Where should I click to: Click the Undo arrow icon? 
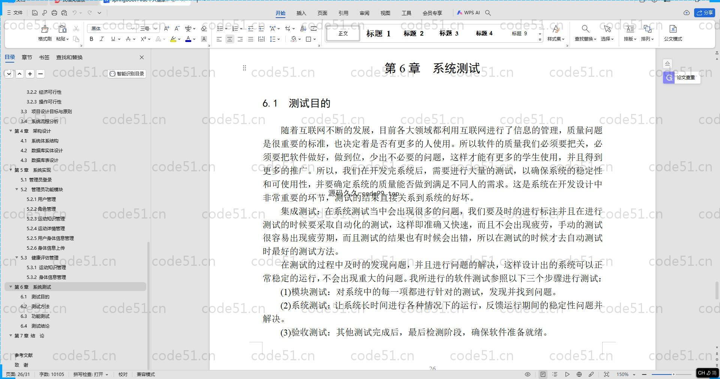coord(75,13)
